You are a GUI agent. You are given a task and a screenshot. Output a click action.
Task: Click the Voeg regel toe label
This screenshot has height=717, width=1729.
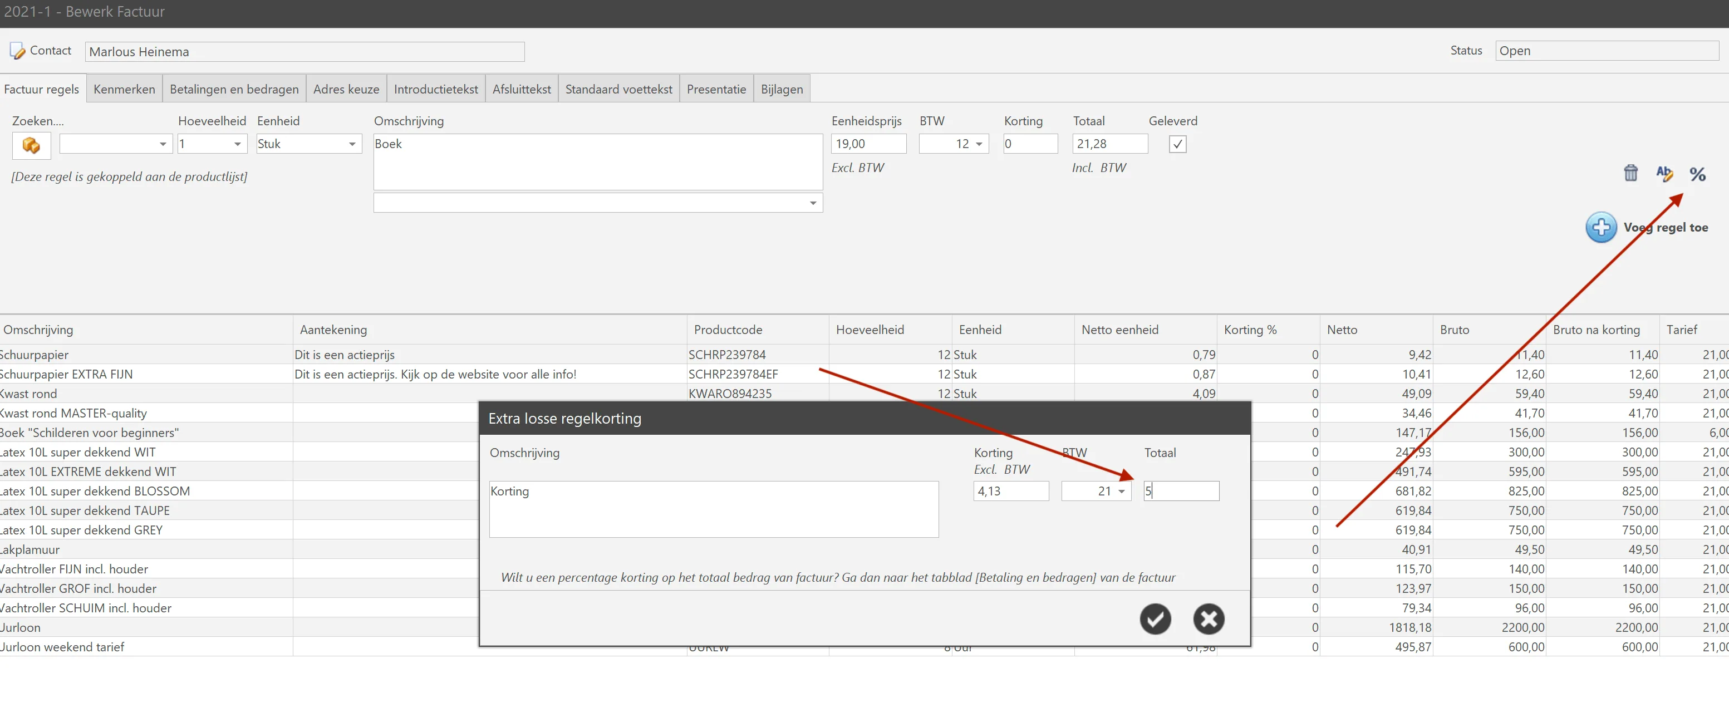[x=1665, y=228]
